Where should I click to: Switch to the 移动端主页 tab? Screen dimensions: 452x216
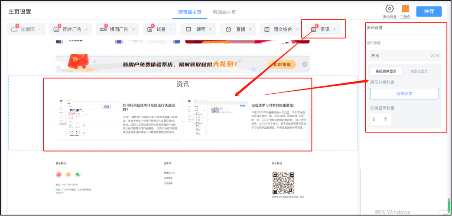[x=224, y=12]
